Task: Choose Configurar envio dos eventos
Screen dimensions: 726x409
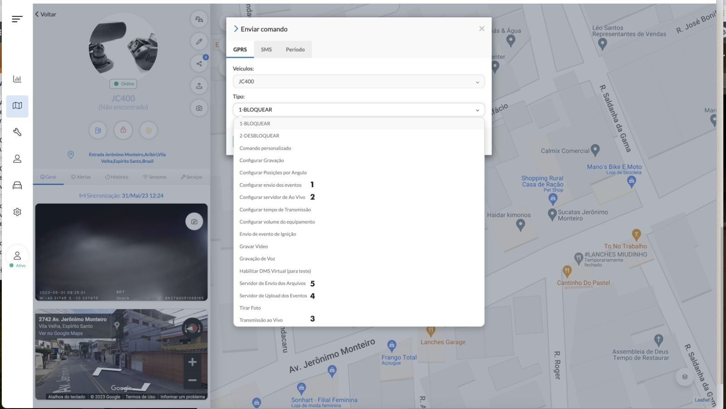Action: (359, 185)
